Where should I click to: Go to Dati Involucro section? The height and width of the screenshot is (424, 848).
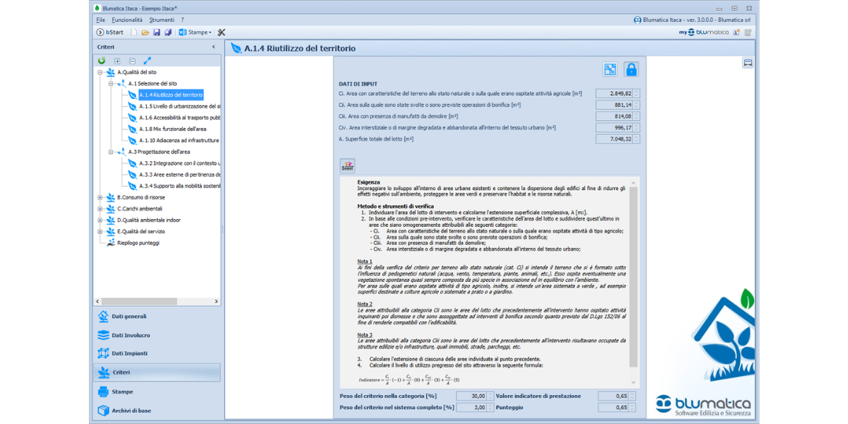click(x=131, y=335)
